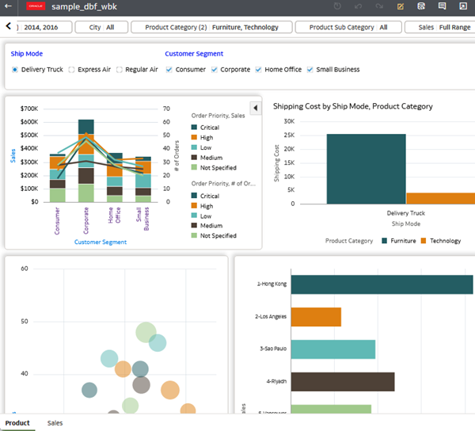
Task: Select Regular Air ship mode
Action: coord(120,70)
